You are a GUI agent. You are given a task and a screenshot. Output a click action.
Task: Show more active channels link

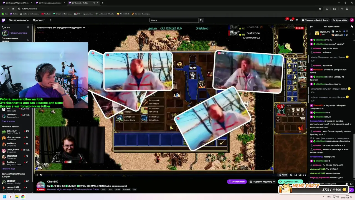pos(8,169)
